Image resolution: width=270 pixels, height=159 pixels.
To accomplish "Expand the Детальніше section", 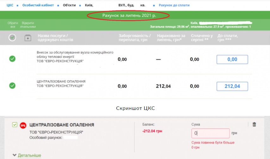I will pos(29,155).
